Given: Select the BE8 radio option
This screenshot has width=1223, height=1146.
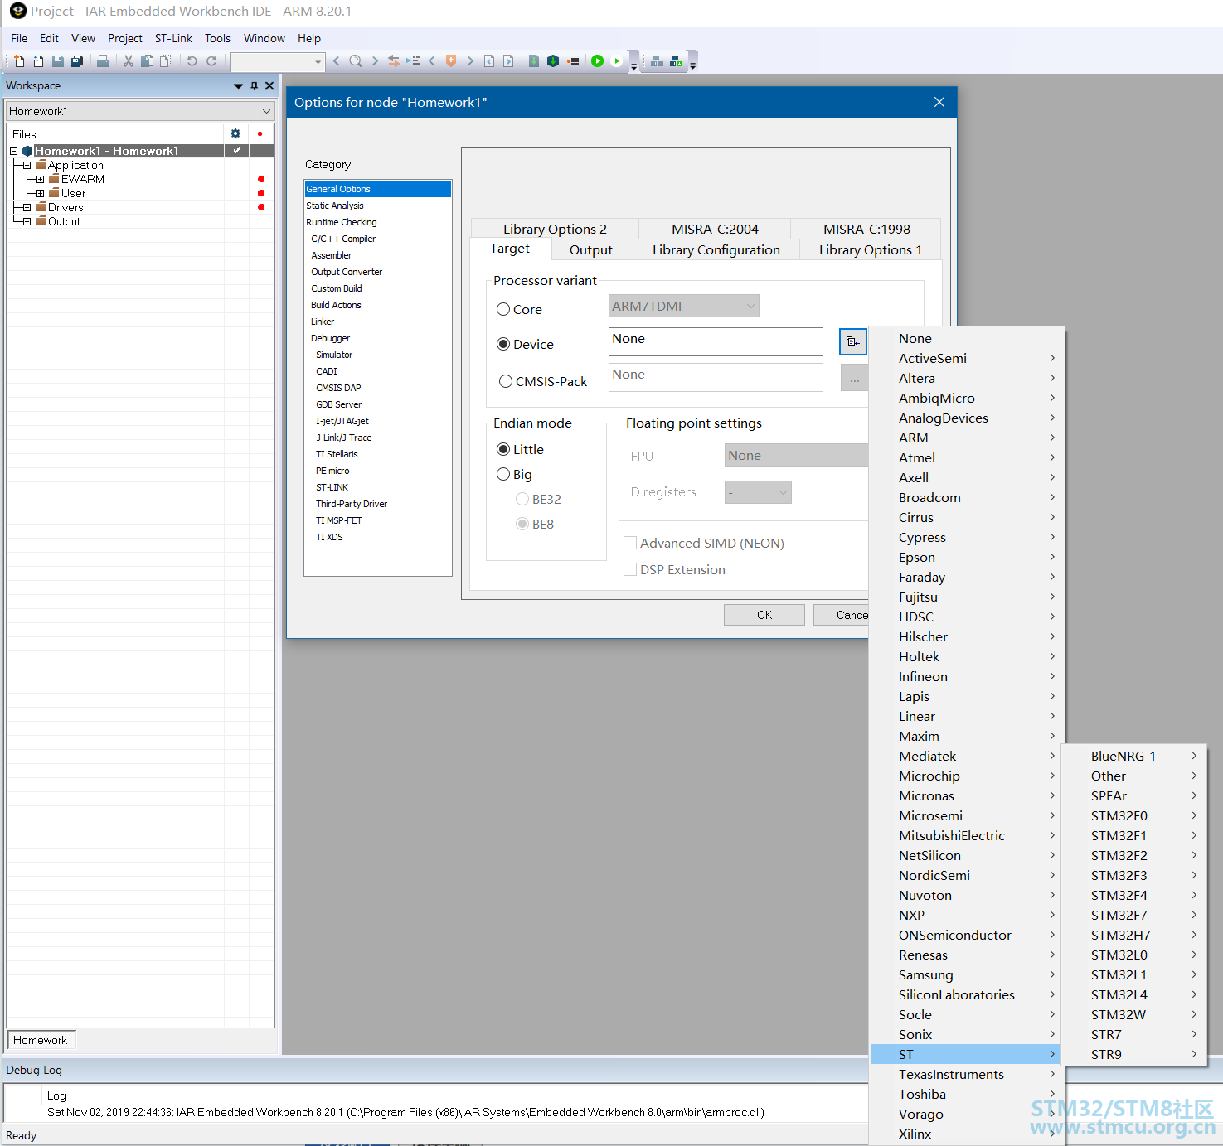Looking at the screenshot, I should [522, 524].
